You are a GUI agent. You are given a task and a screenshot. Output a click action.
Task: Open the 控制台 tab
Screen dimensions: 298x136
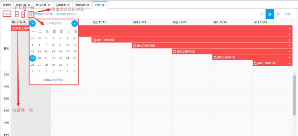coord(7,5)
